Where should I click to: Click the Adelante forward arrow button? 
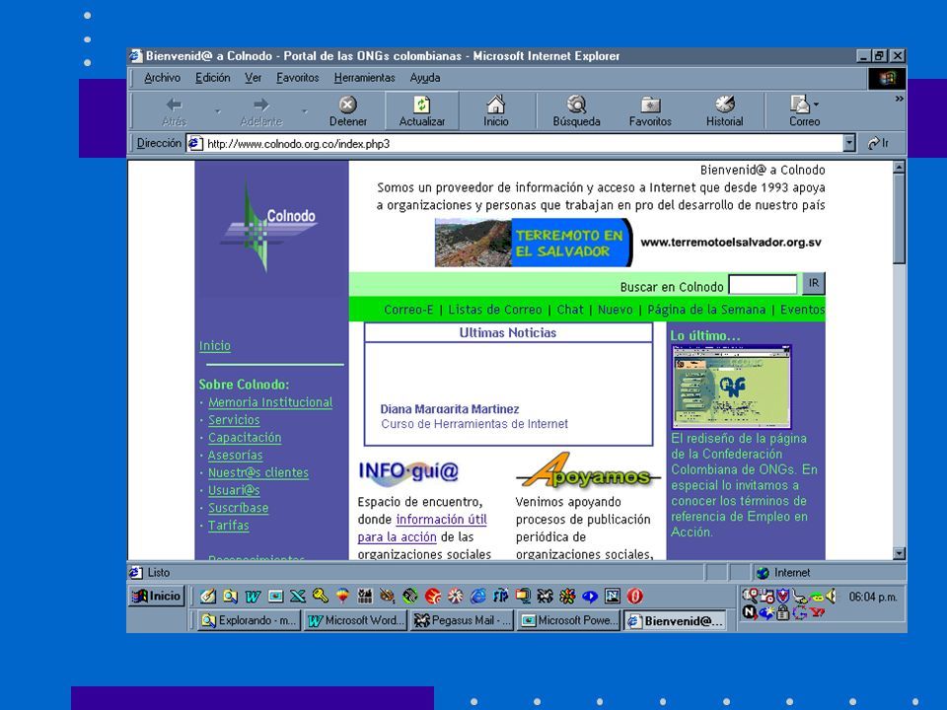[260, 111]
